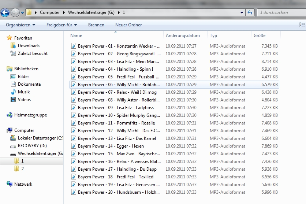Viewport: 306px width, 204px height.
Task: Expand the address bar history dropdown arrow
Action: pos(242,12)
